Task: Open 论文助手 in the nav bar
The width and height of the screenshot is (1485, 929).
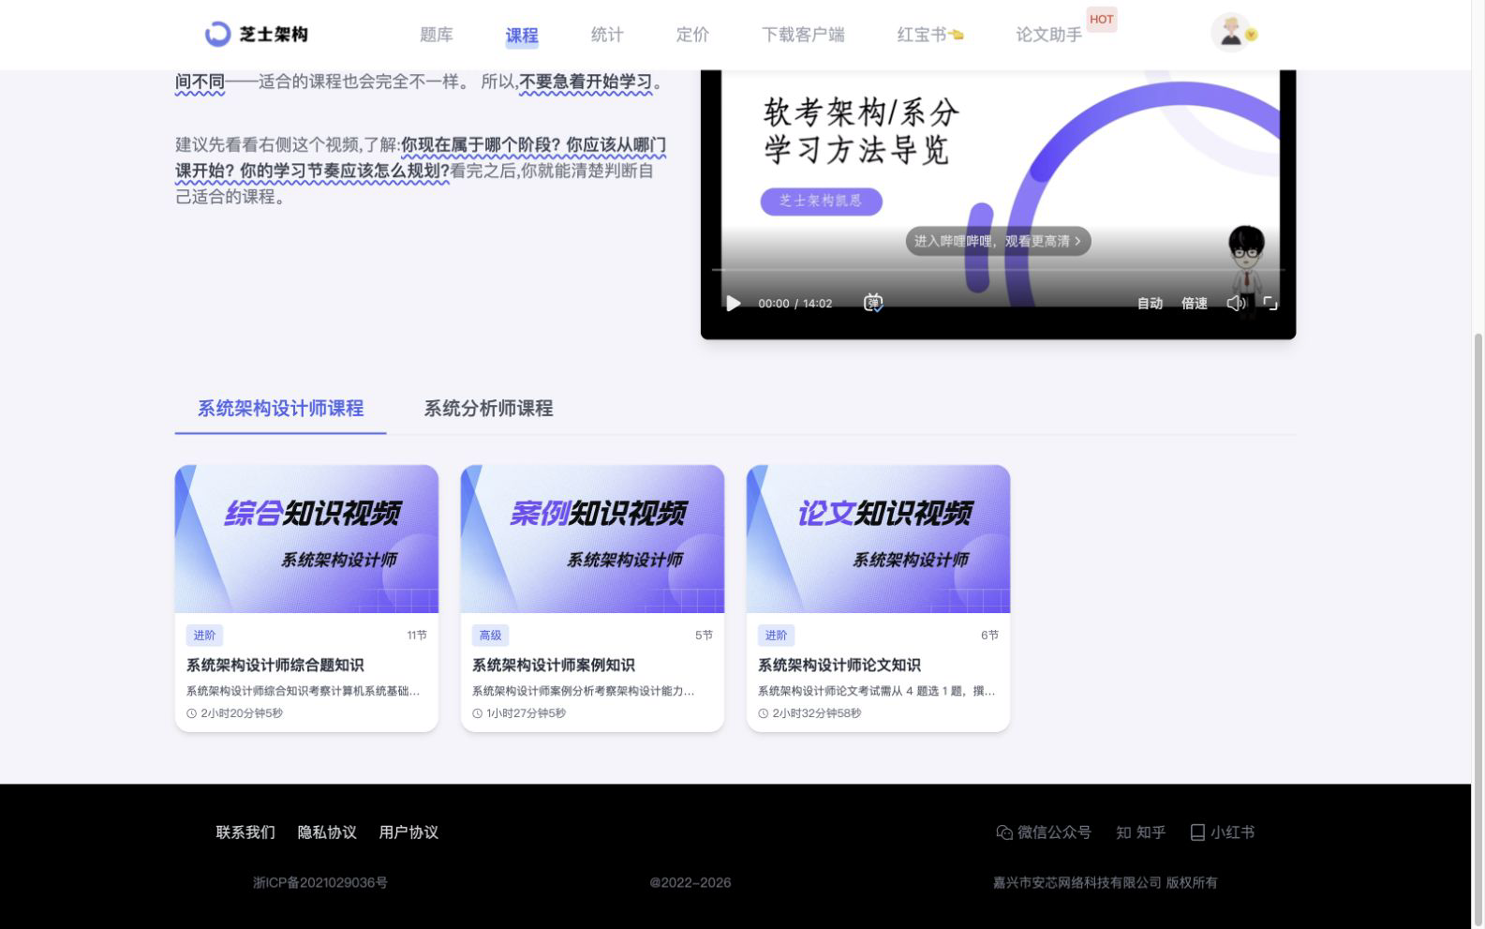Action: coord(1049,35)
